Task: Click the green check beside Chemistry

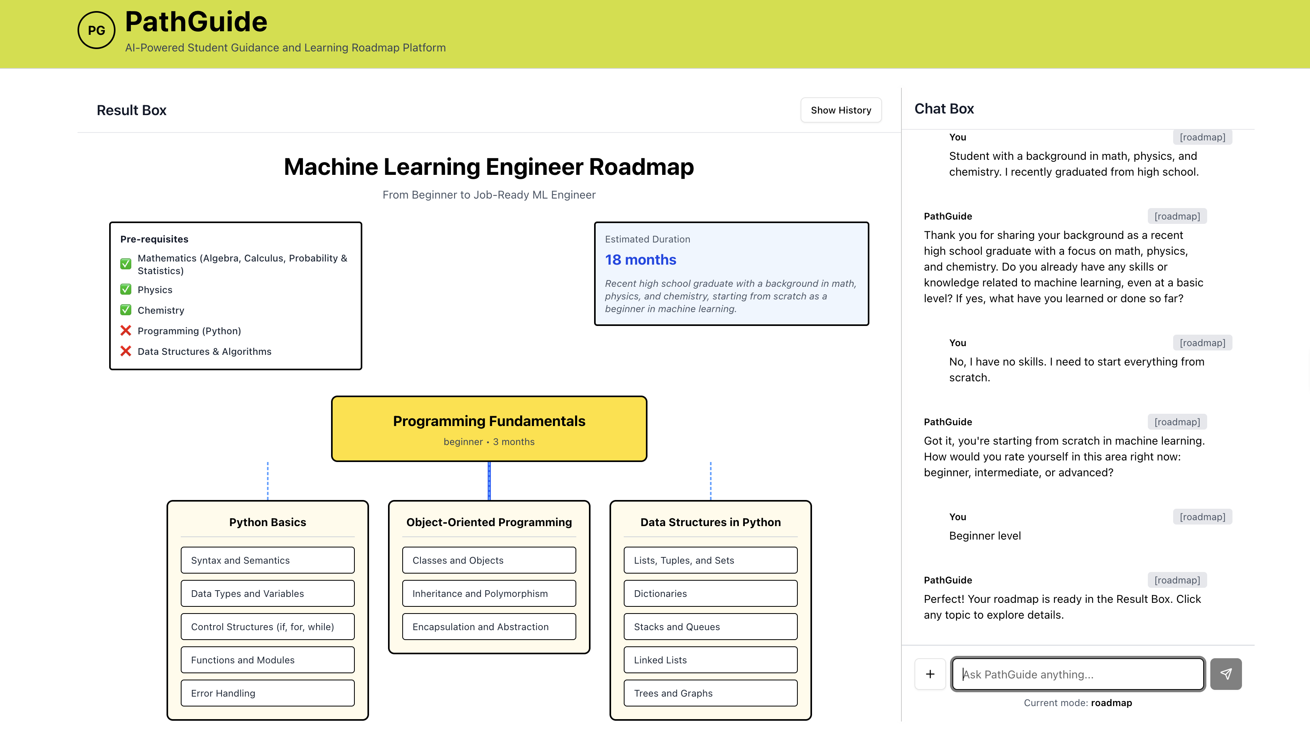Action: 126,310
